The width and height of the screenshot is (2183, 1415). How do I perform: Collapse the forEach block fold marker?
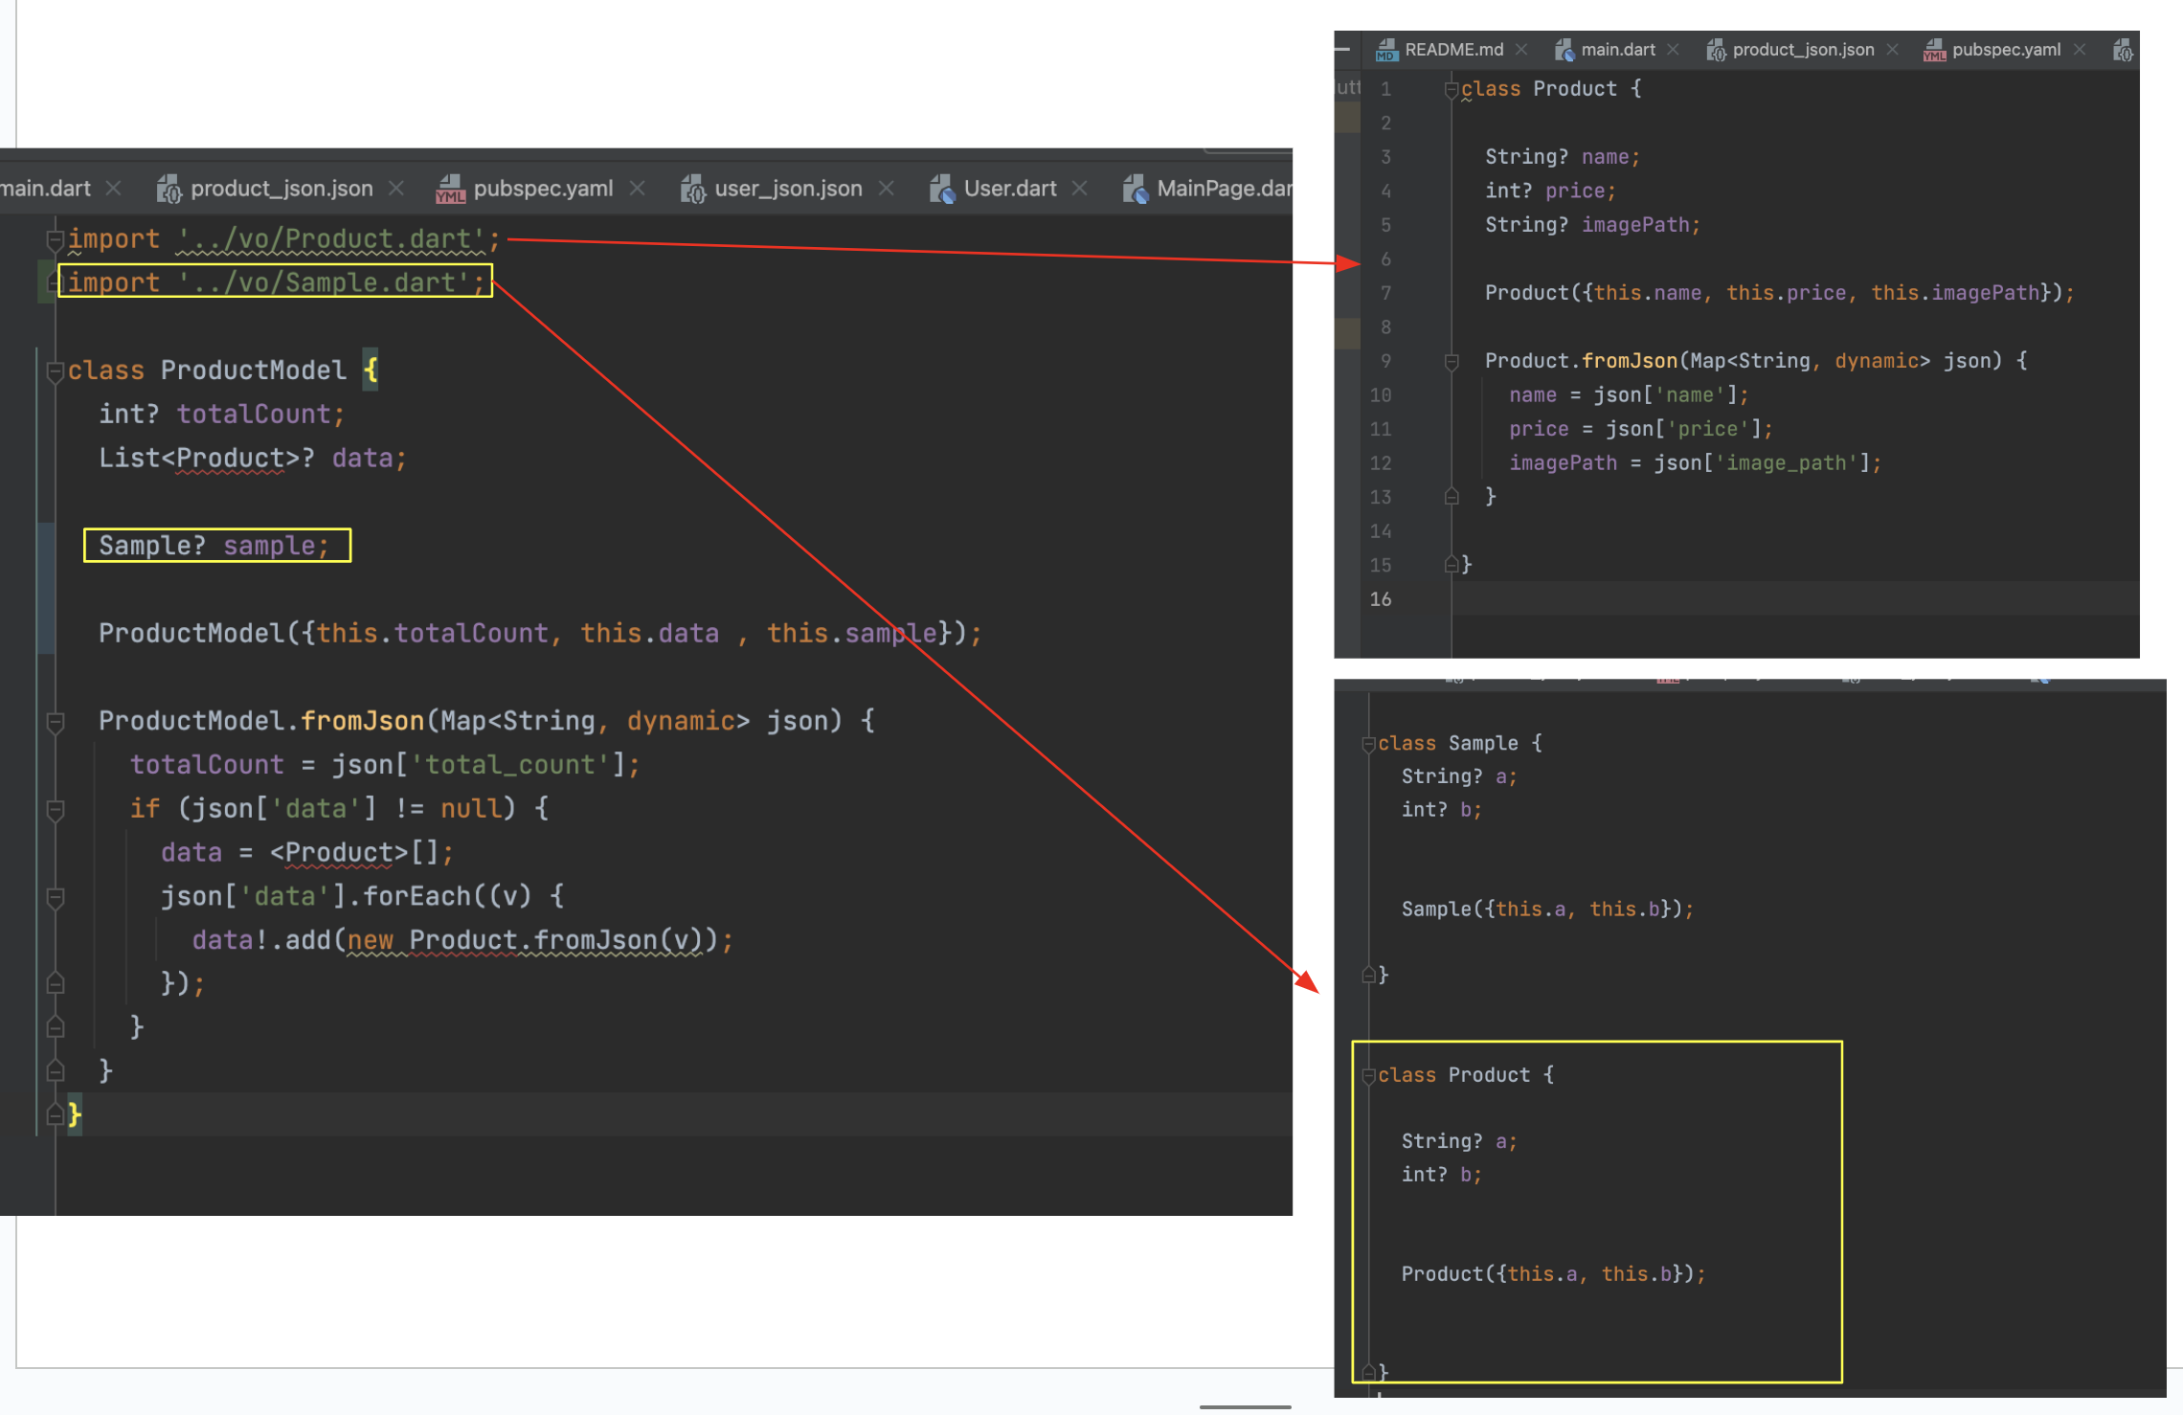[x=55, y=897]
